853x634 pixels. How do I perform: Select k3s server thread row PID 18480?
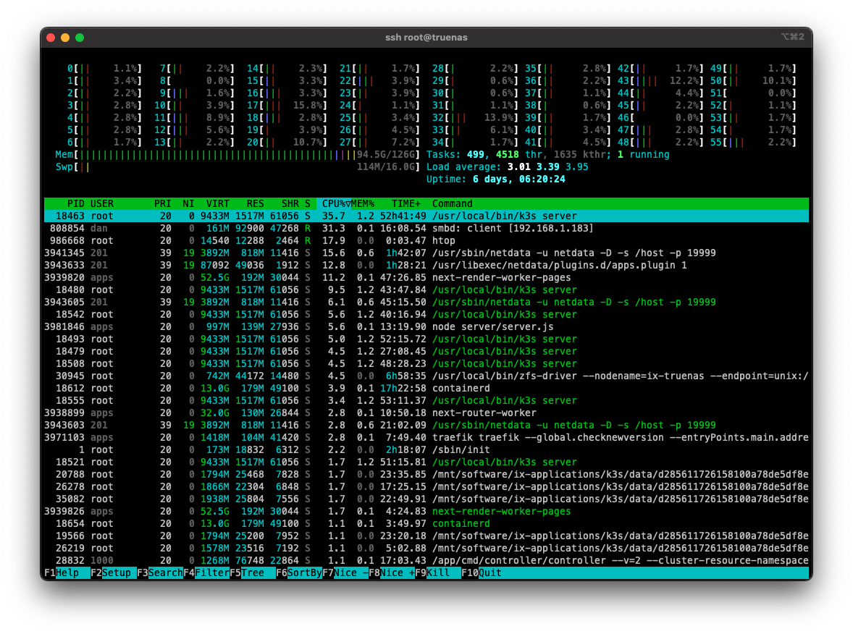click(426, 289)
